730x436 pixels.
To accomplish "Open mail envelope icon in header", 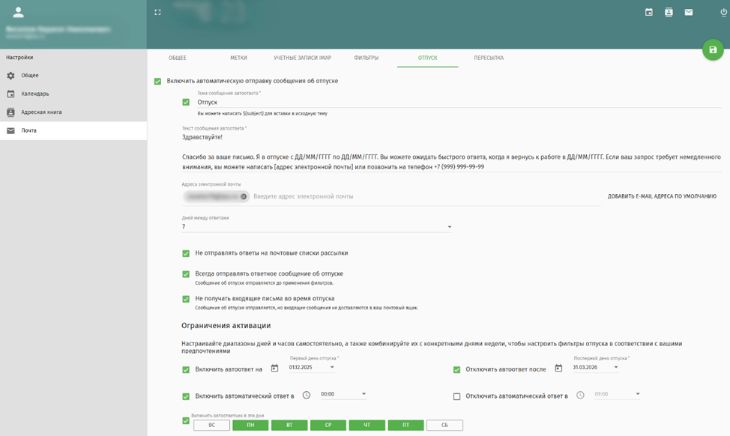I will [689, 13].
